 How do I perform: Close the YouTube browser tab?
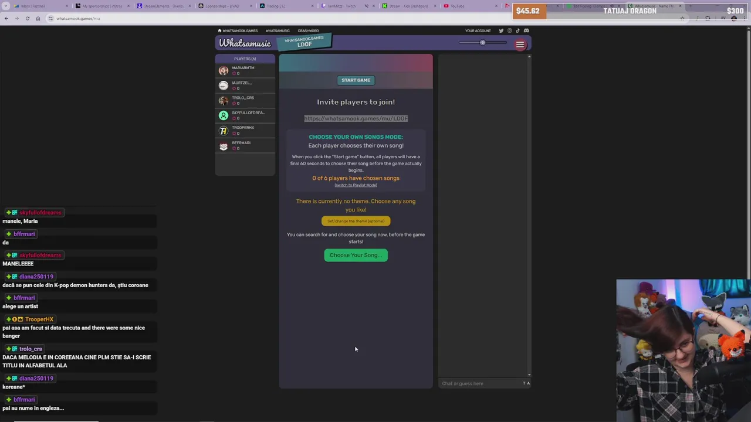pos(496,6)
